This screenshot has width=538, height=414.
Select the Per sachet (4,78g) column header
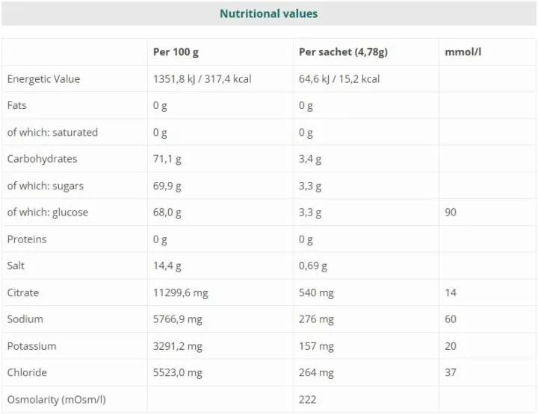click(343, 52)
